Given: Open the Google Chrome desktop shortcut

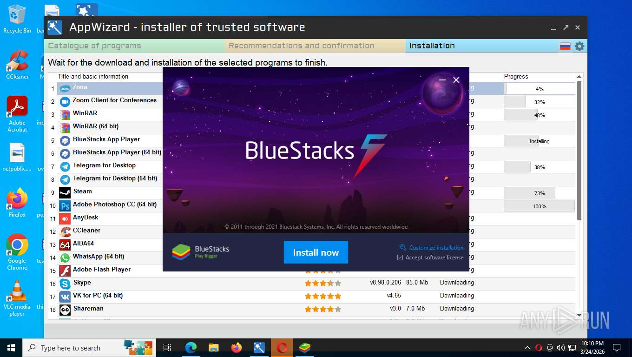Looking at the screenshot, I should (x=17, y=251).
